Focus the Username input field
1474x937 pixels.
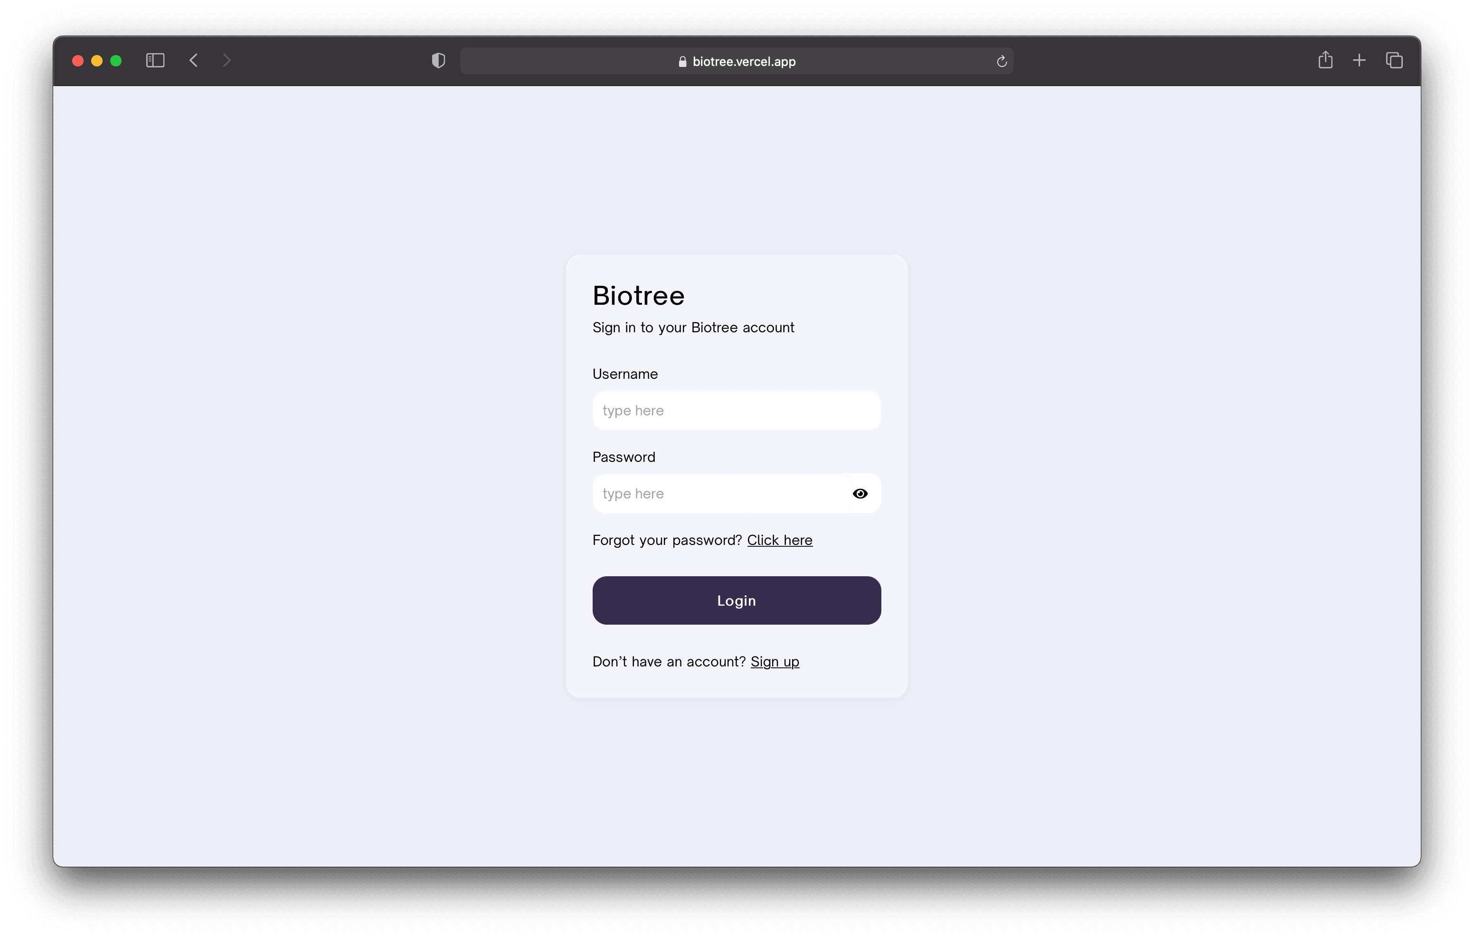[x=737, y=411]
